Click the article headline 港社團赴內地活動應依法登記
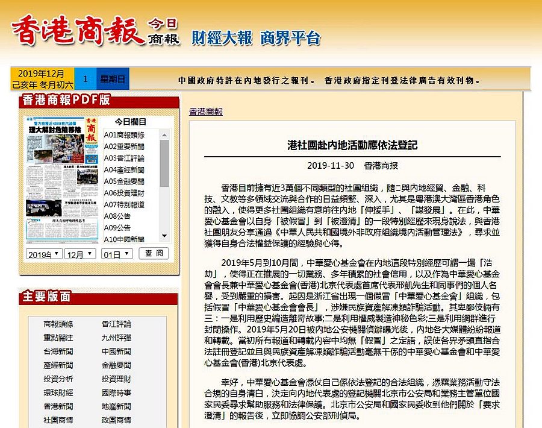Viewport: 542px width, 428px height. point(352,145)
